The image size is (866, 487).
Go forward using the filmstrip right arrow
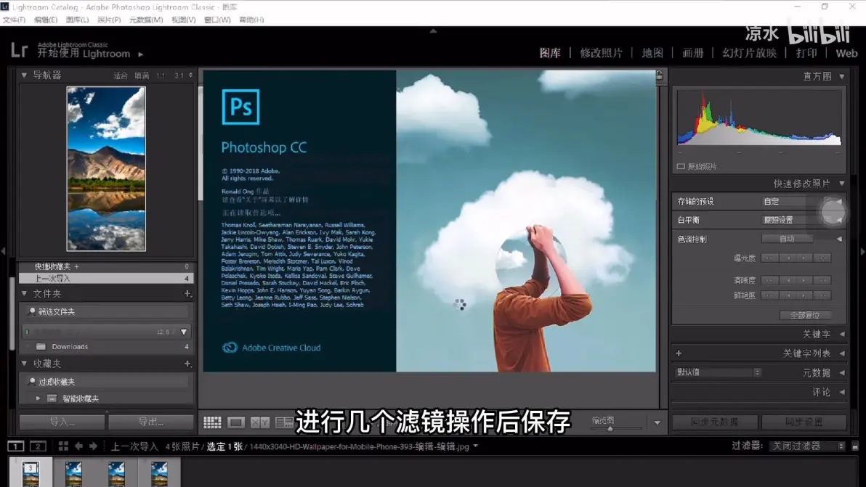(x=93, y=446)
